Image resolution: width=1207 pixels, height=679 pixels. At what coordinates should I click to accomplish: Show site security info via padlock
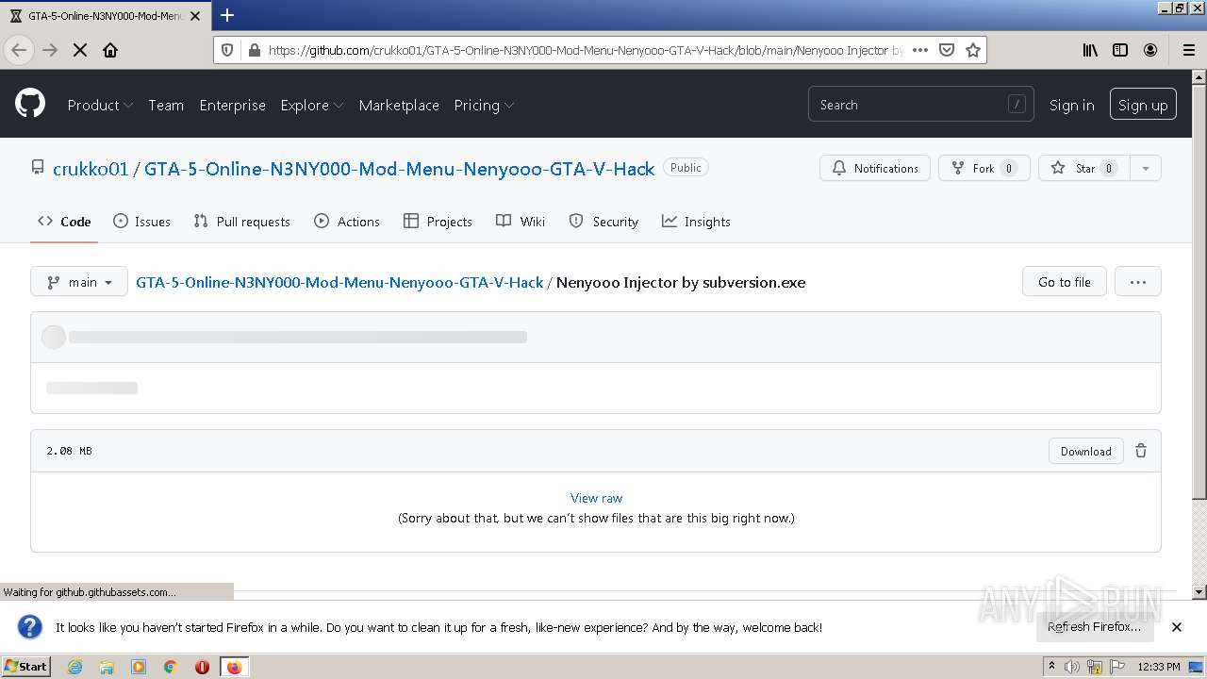pos(254,50)
